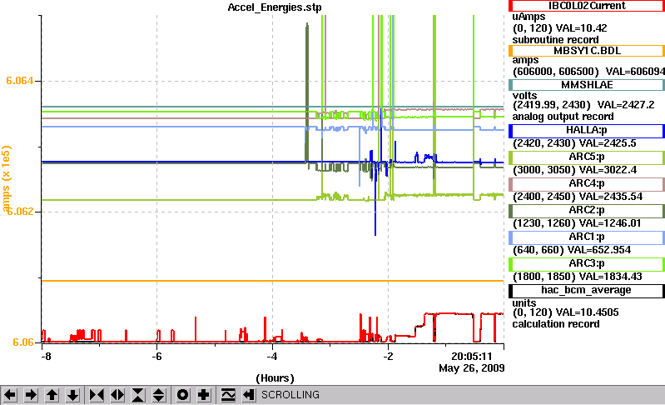This screenshot has height=405, width=665.
Task: Click the horizontal zoom-in bowtie icon
Action: pyautogui.click(x=97, y=395)
